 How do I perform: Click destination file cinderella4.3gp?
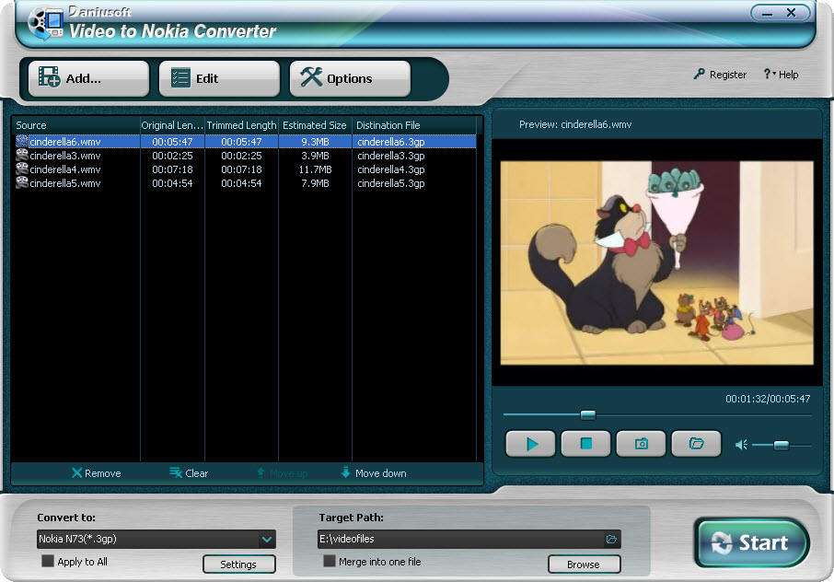coord(391,169)
